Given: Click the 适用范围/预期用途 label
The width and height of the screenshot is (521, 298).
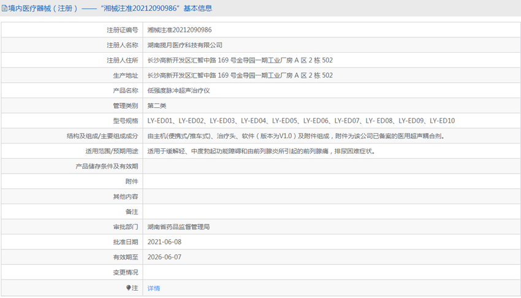Looking at the screenshot, I should [x=112, y=151].
